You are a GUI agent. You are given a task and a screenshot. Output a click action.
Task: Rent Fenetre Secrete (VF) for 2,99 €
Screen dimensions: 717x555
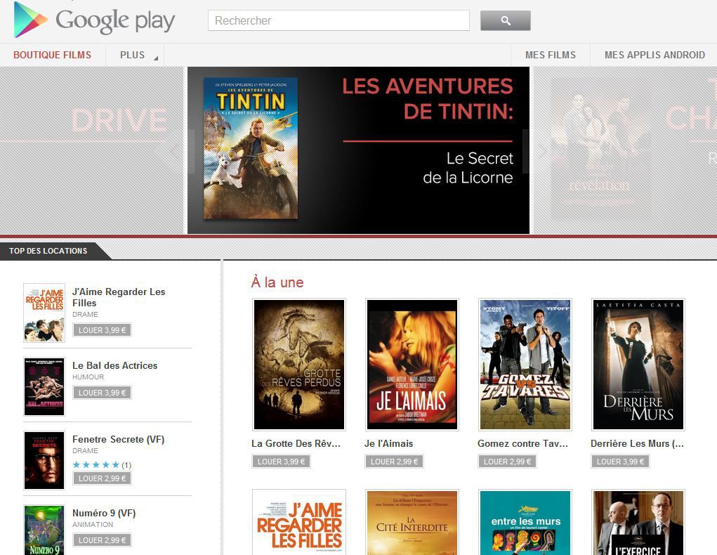pos(102,478)
